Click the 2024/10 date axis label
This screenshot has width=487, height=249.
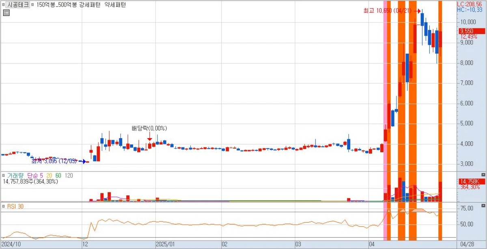coord(11,245)
